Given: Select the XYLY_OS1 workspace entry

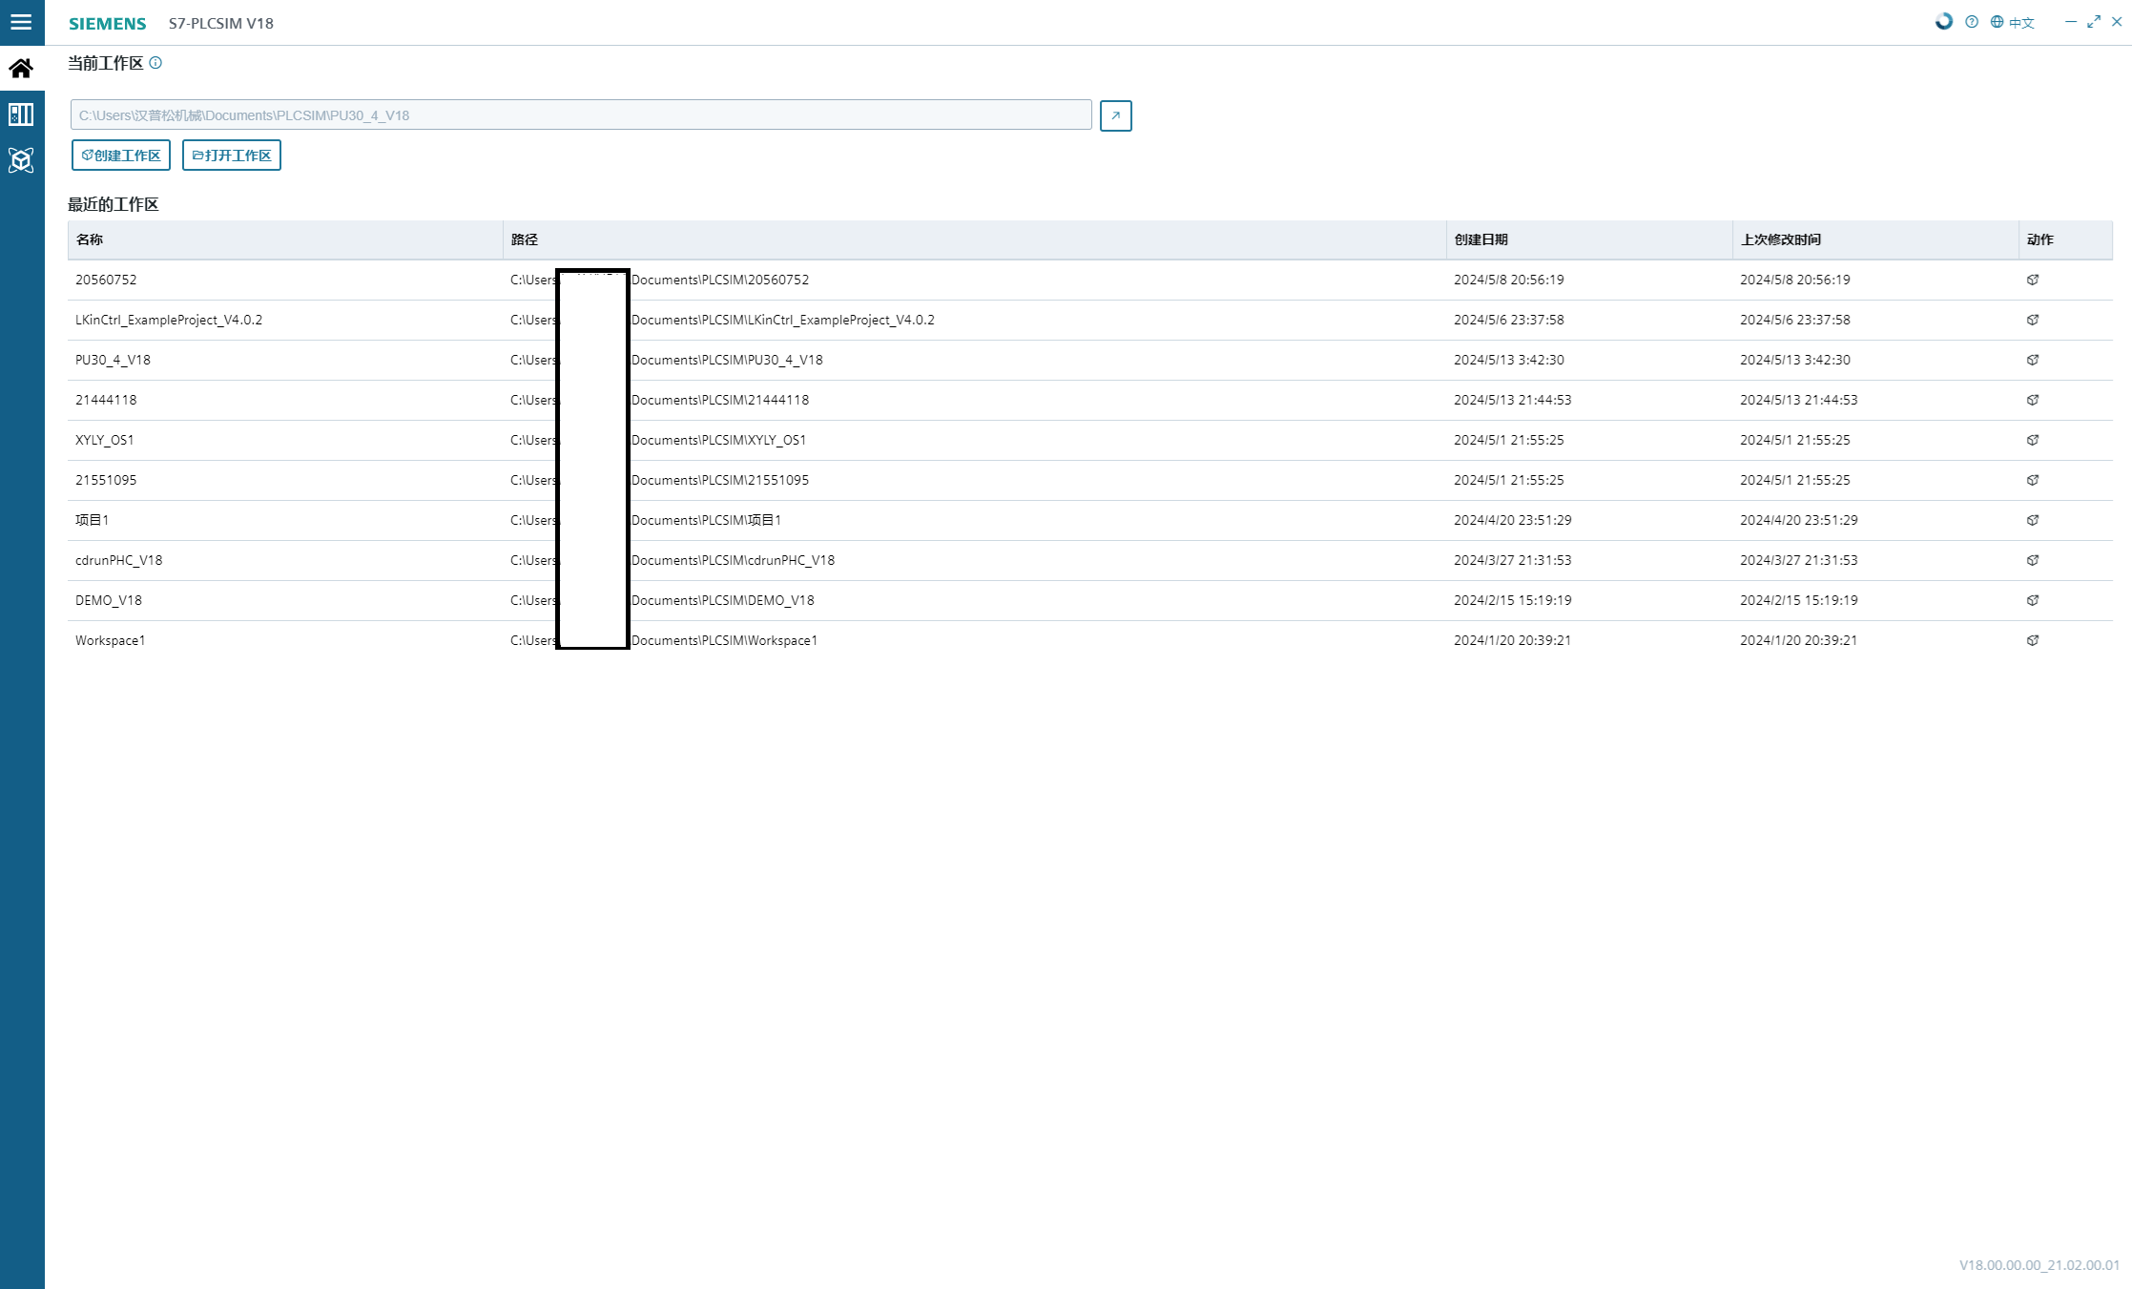Looking at the screenshot, I should (105, 440).
